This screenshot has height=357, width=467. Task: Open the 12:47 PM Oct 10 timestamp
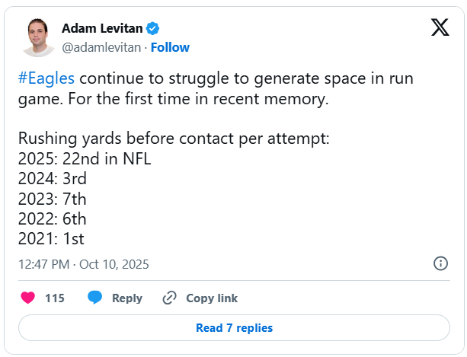(83, 264)
